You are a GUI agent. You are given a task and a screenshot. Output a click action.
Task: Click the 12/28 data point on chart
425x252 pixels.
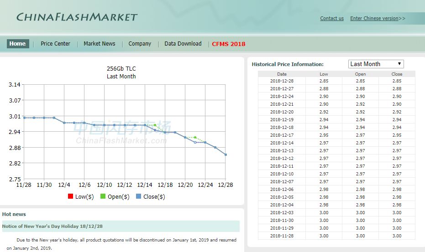coord(226,155)
